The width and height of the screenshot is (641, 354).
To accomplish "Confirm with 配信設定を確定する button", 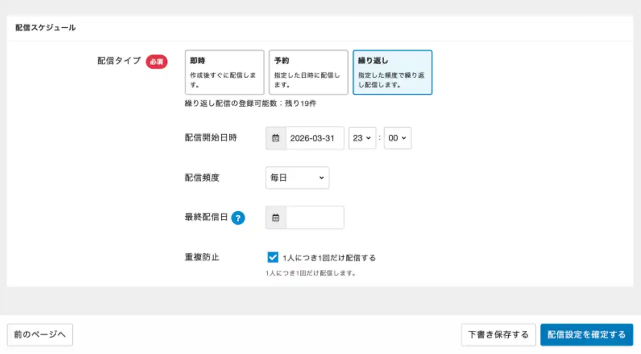I will pos(586,334).
